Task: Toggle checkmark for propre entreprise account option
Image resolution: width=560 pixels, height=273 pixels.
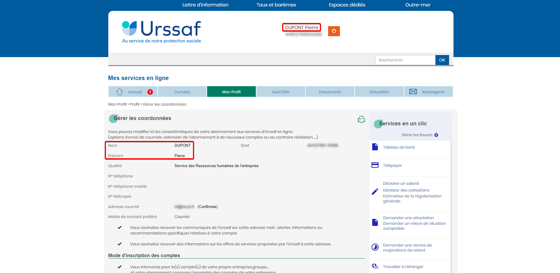Action: (x=119, y=267)
